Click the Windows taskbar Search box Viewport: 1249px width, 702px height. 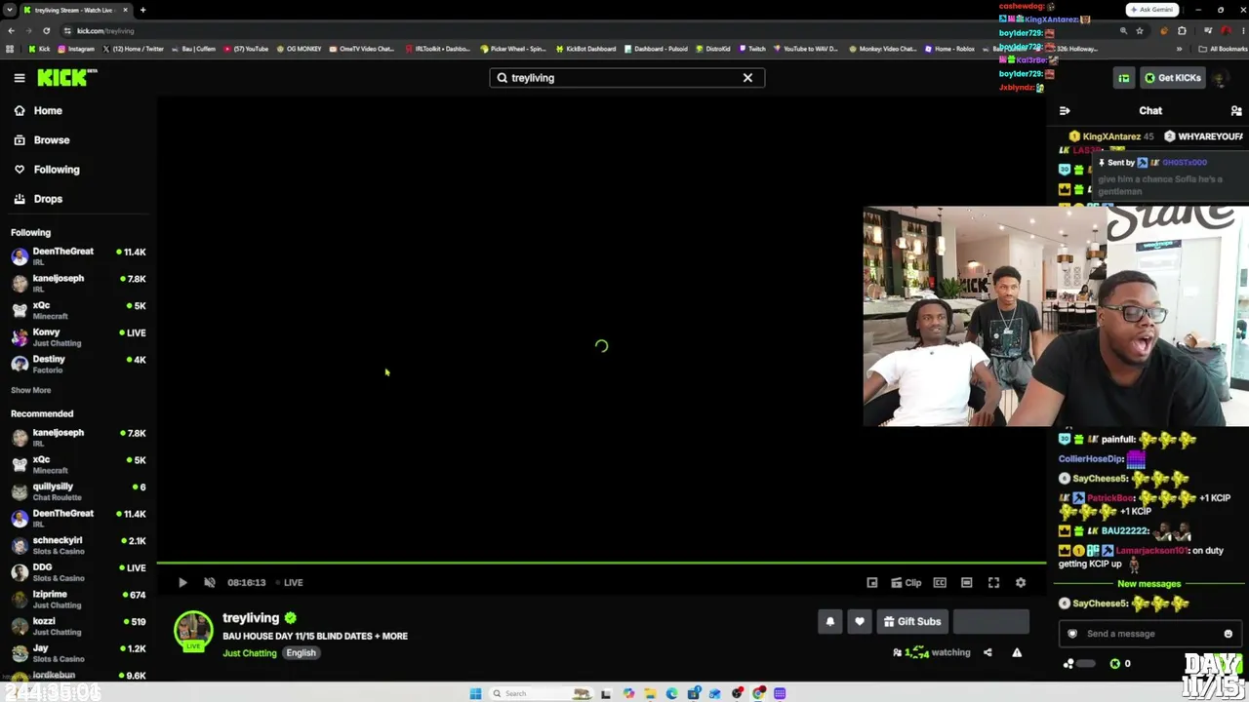[x=542, y=694]
